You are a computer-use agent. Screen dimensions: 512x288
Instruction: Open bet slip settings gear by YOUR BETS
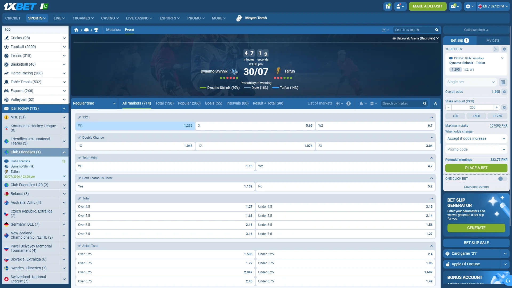pyautogui.click(x=504, y=49)
